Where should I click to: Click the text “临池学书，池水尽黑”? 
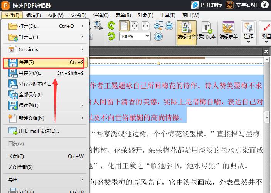tap(183, 166)
